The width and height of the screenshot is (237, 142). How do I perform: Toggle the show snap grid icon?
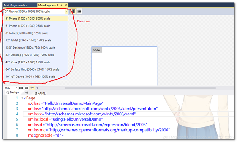click(21, 88)
